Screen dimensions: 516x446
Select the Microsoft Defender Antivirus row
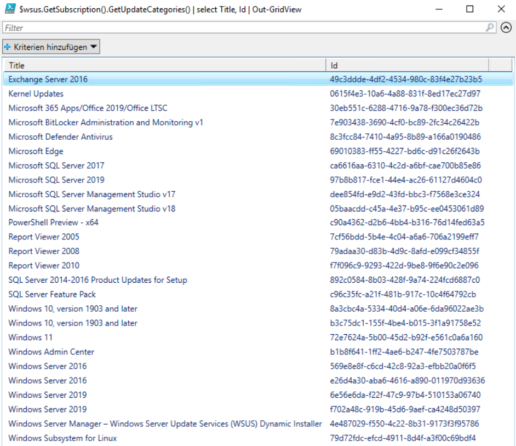tap(258, 137)
